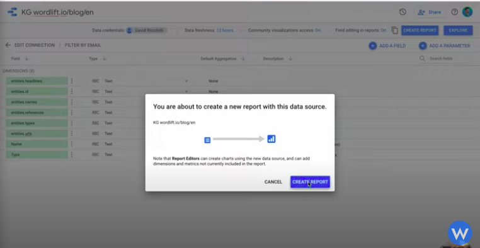The height and width of the screenshot is (248, 480).
Task: Click the report chart icon in dialog
Action: point(271,139)
